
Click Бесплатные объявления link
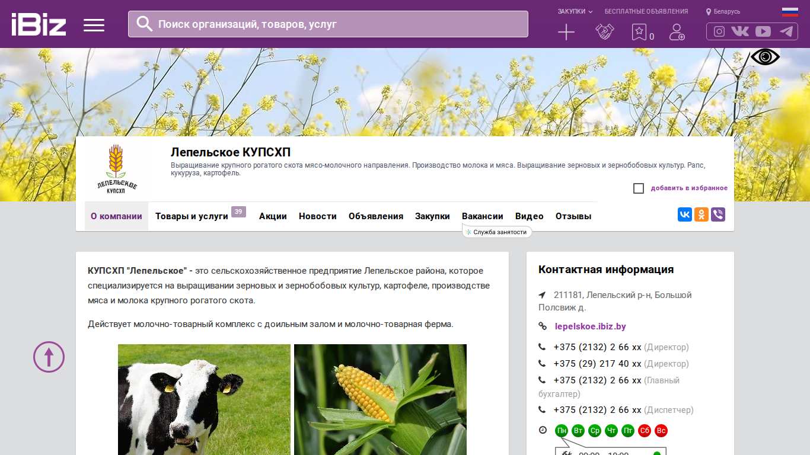click(646, 11)
